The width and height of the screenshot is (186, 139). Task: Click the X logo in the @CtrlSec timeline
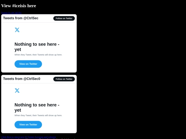[x=17, y=30]
